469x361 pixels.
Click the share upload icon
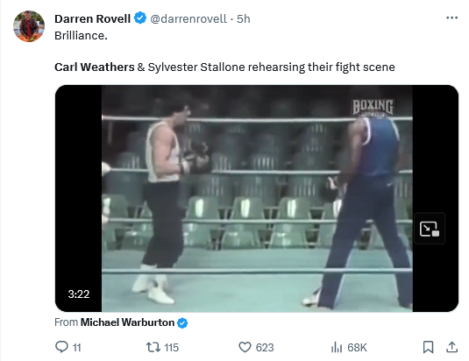[451, 347]
